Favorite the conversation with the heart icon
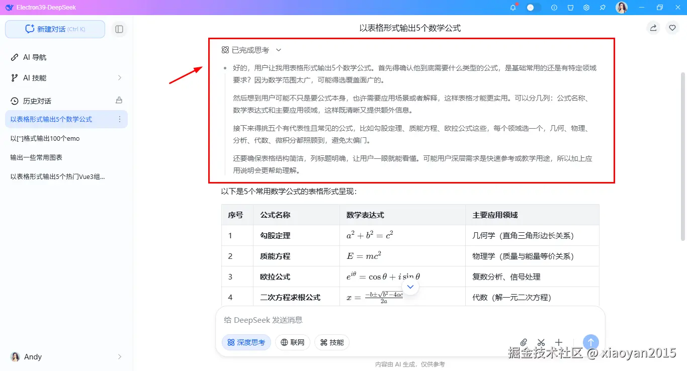The width and height of the screenshot is (687, 371). coord(672,28)
